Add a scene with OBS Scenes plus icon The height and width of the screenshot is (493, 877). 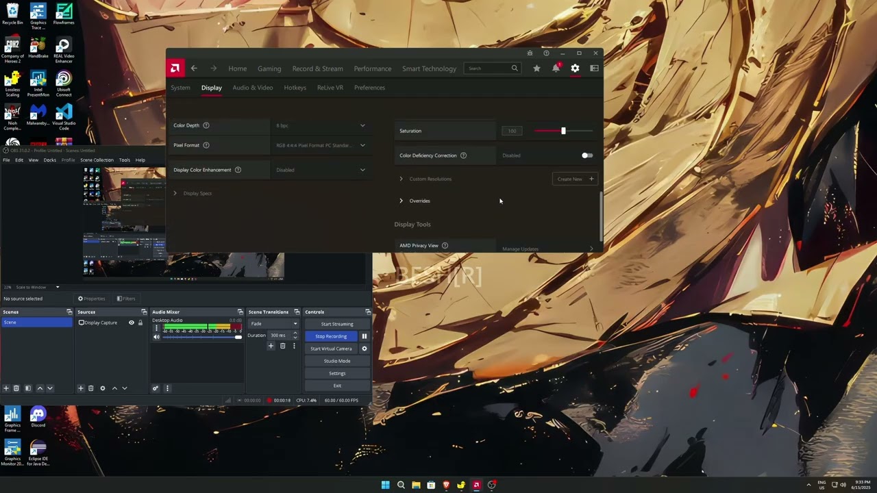(x=6, y=388)
